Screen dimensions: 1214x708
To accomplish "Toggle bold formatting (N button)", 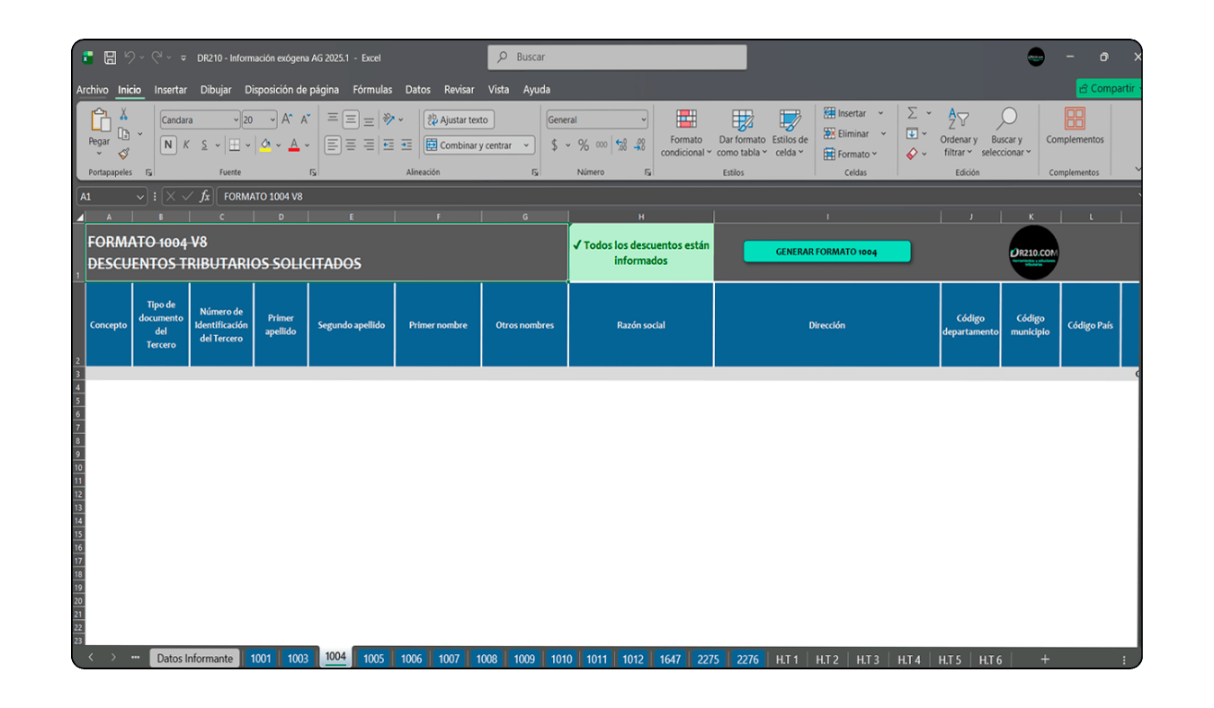I will (x=168, y=146).
